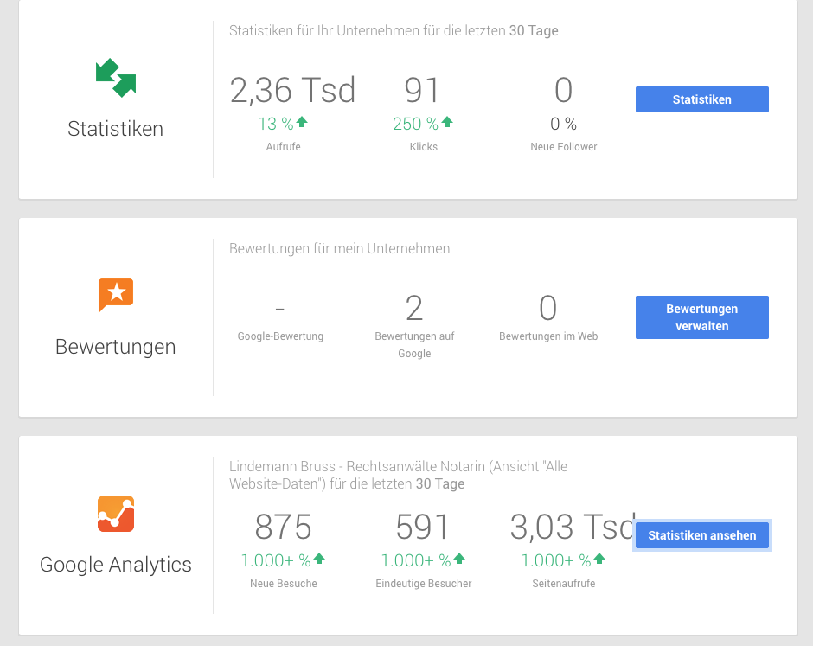Click the Google Analytics chart icon

pyautogui.click(x=116, y=514)
